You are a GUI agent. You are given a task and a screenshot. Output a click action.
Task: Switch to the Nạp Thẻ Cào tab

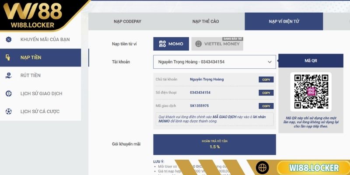click(206, 21)
